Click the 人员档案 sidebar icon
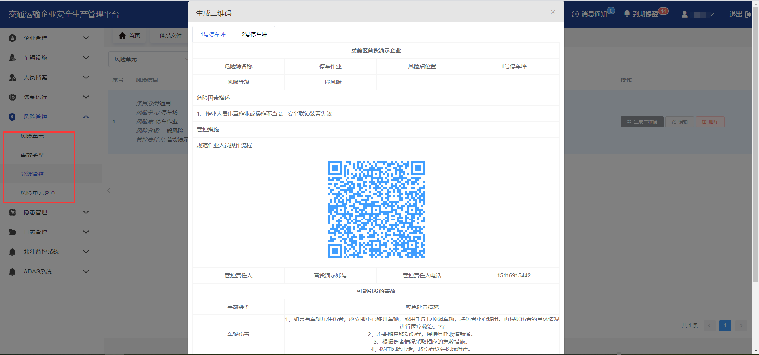 coord(13,77)
